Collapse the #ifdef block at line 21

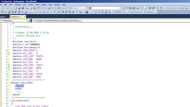(11, 83)
